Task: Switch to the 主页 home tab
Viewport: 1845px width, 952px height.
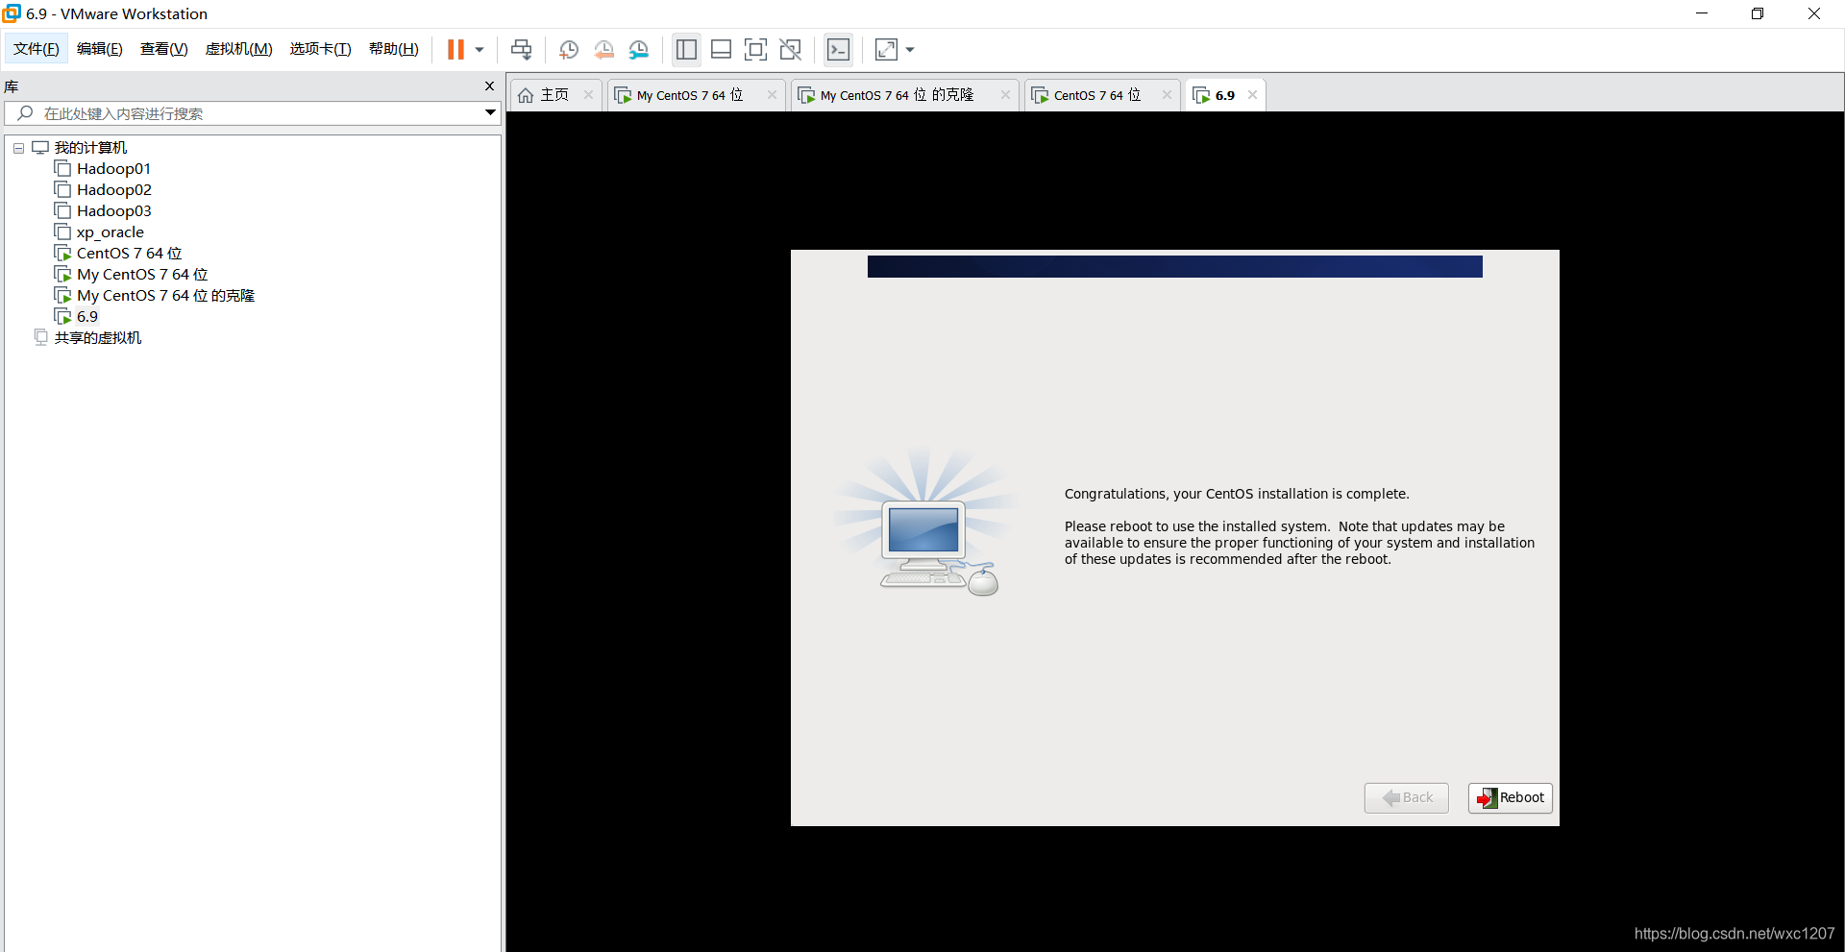Action: pyautogui.click(x=554, y=95)
